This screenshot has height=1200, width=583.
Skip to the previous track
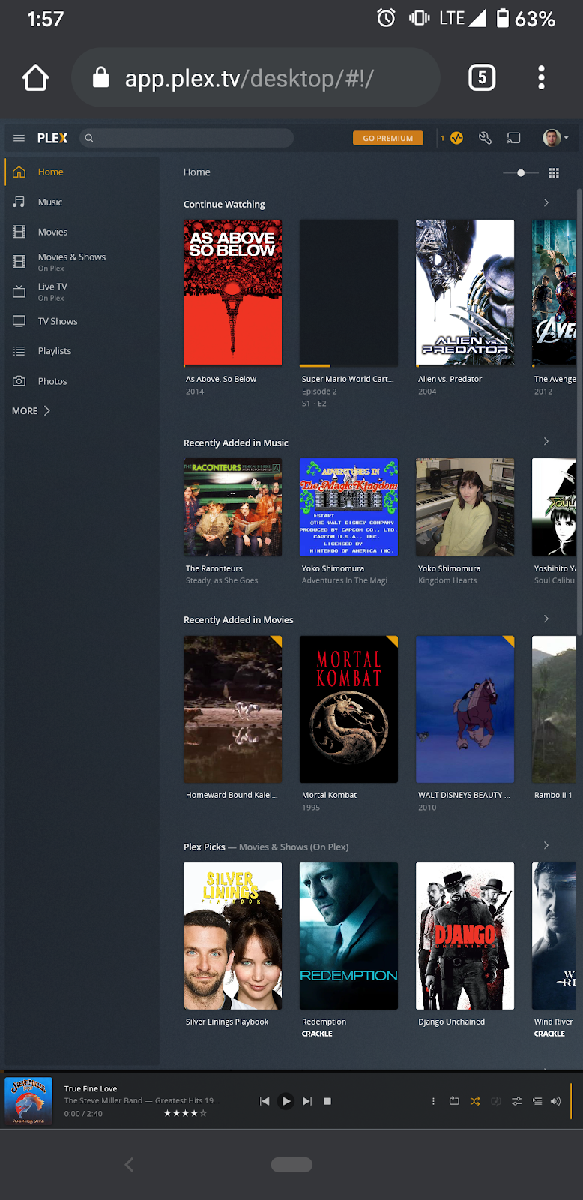(x=265, y=1101)
